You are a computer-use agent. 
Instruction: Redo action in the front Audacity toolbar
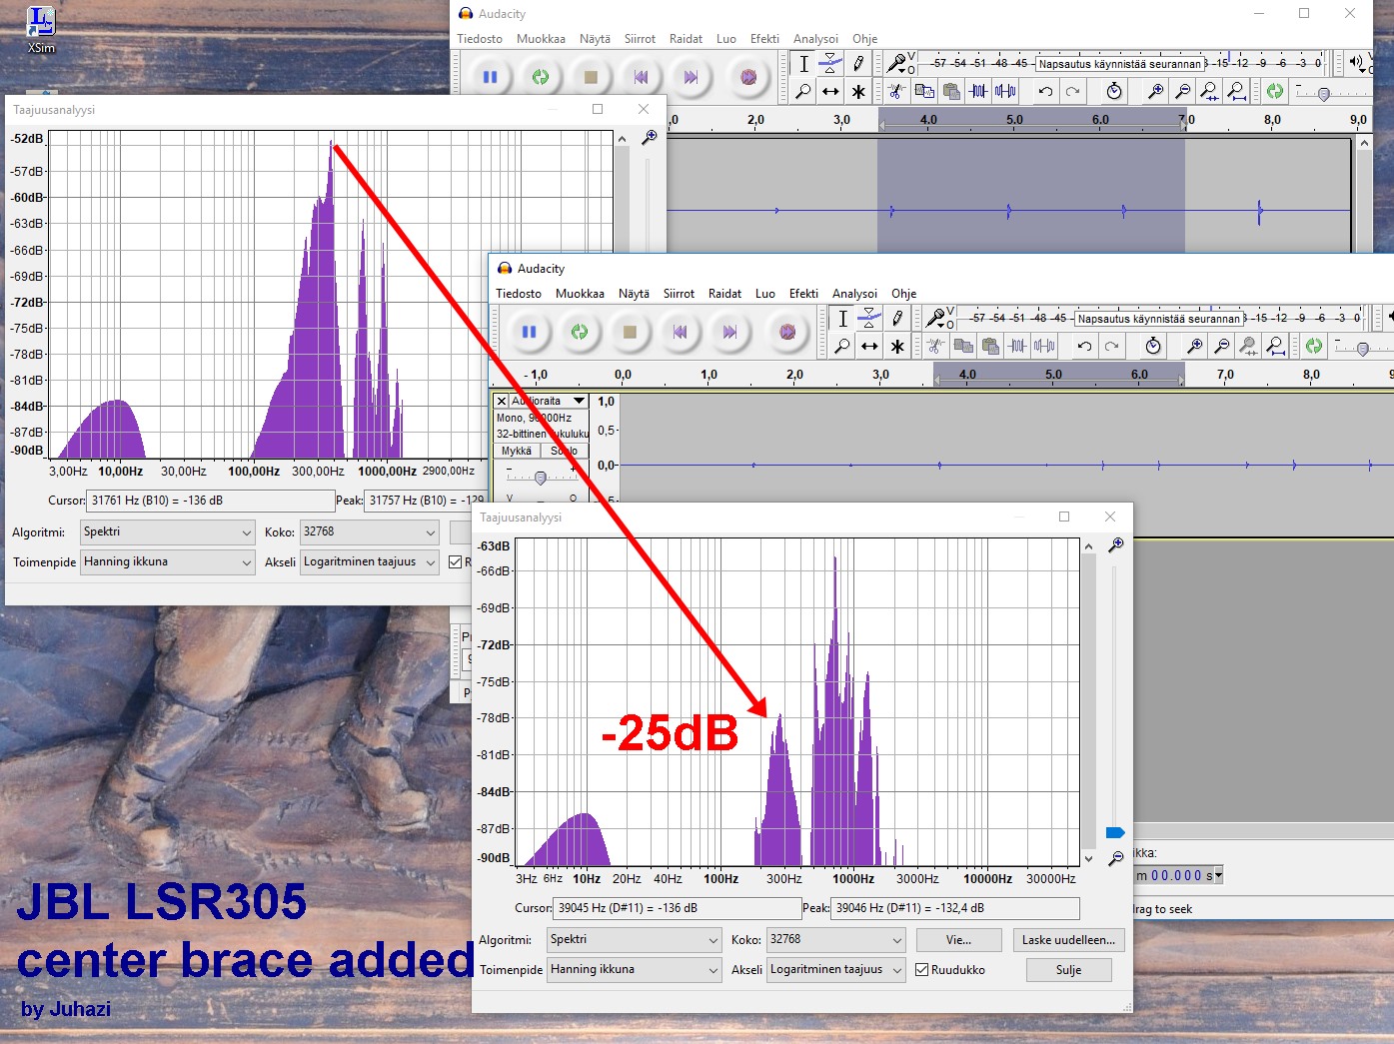[1111, 346]
